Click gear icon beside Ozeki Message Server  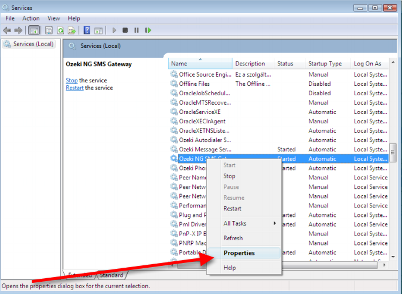174,149
